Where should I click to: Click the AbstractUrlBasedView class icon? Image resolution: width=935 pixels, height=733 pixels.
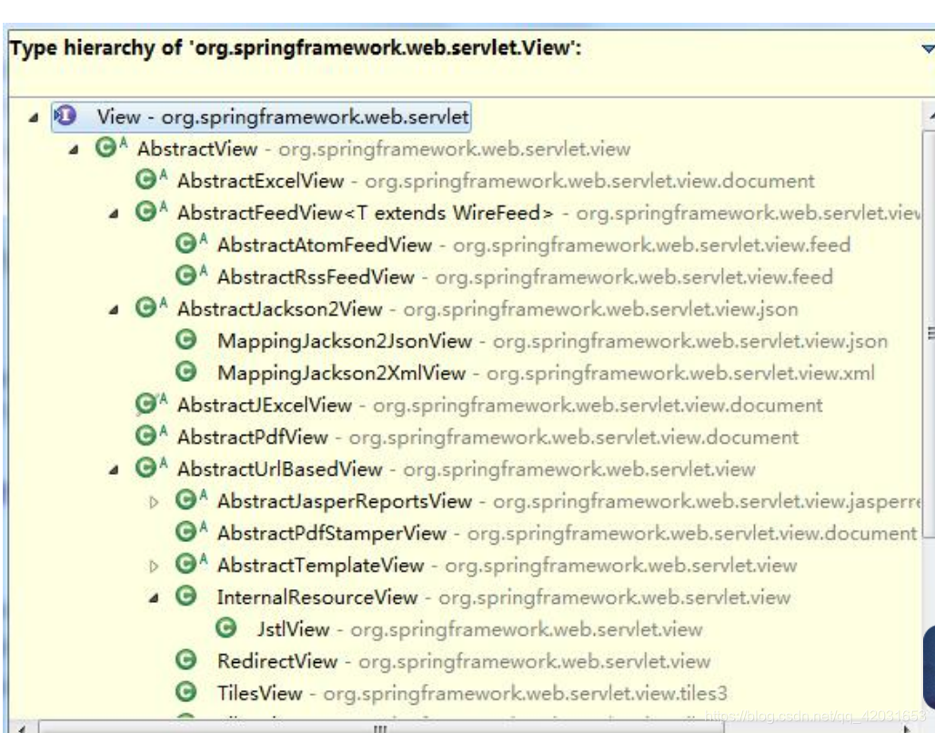pyautogui.click(x=146, y=467)
